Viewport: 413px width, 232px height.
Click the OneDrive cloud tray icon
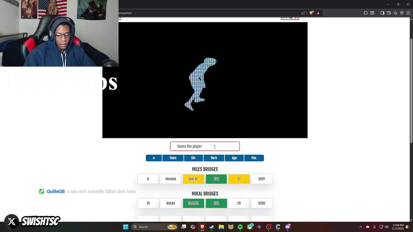pyautogui.click(x=368, y=227)
